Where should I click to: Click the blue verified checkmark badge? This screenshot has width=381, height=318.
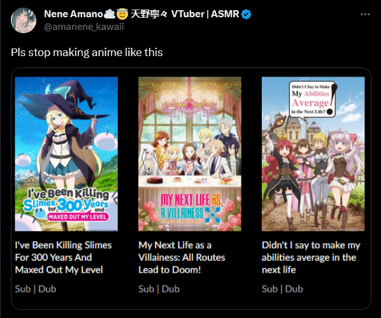[x=247, y=14]
